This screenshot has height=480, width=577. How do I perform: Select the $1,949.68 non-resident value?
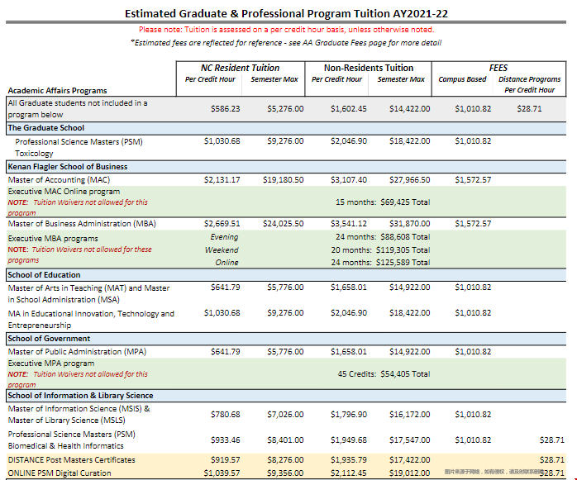point(349,440)
